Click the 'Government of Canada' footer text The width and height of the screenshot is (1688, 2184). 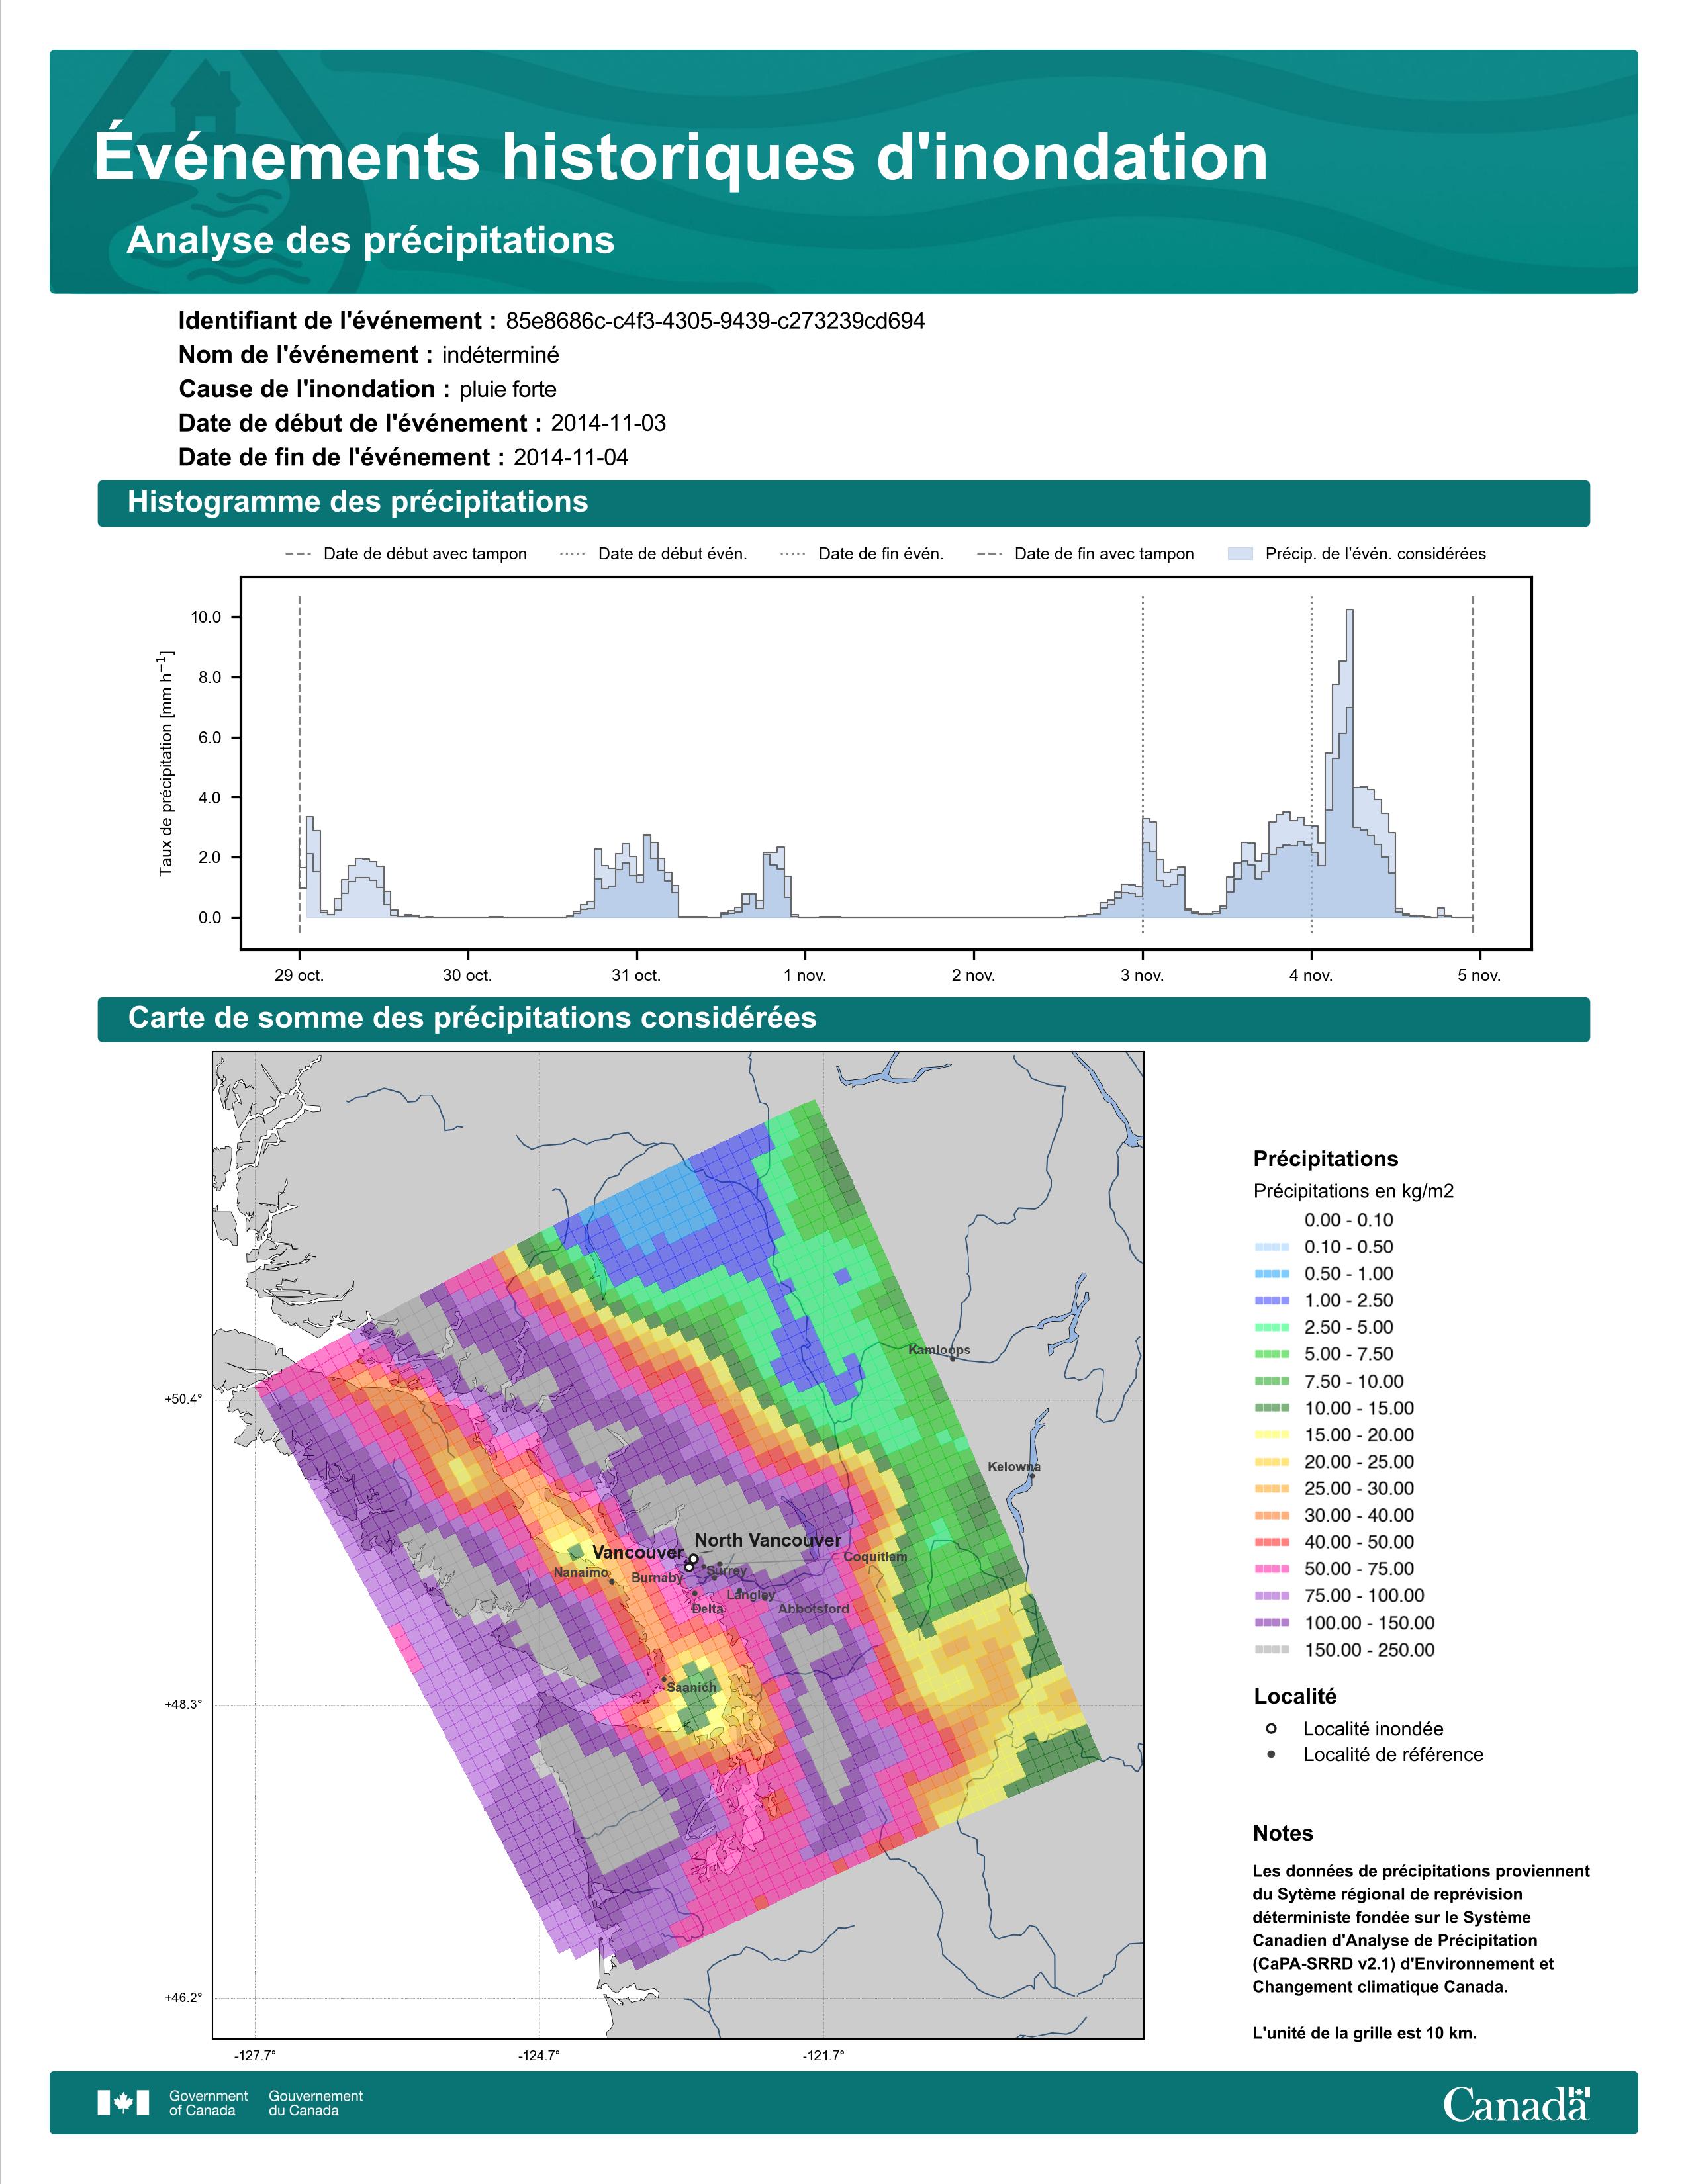(x=208, y=2103)
